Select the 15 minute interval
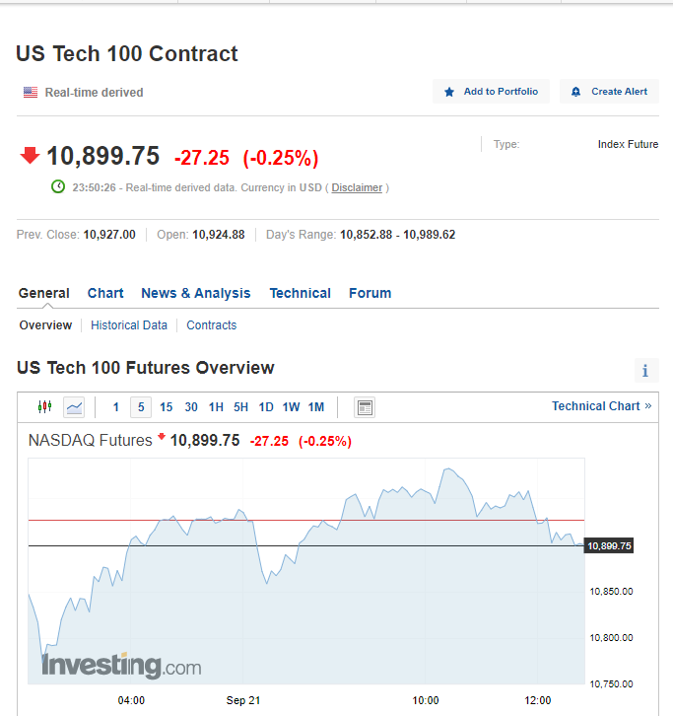 click(x=166, y=406)
